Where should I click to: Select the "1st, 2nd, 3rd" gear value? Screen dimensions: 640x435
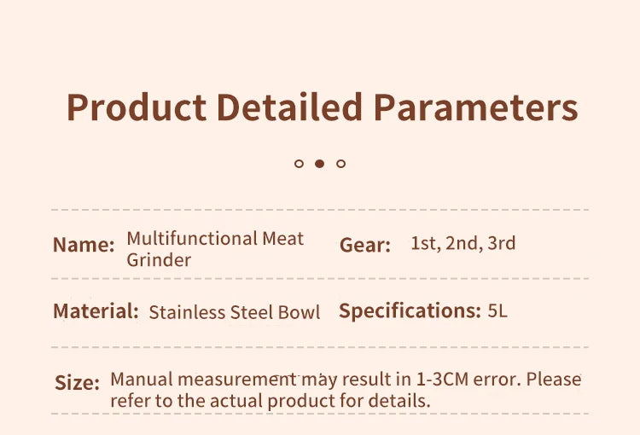tap(463, 243)
